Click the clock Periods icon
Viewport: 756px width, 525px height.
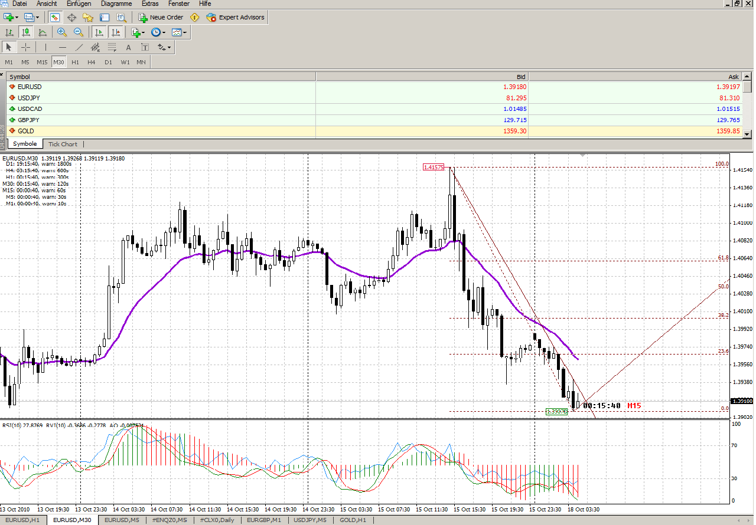click(156, 32)
